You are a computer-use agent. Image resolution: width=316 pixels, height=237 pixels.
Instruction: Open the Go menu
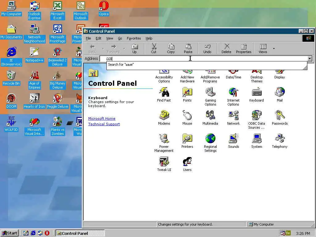(120, 38)
